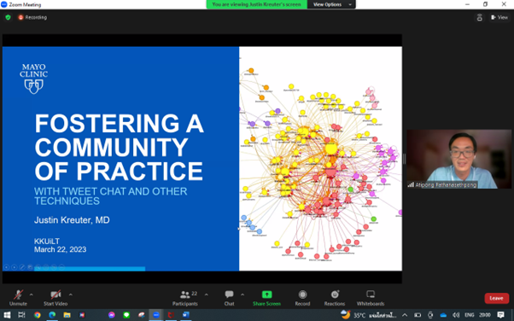Open the View Options dropdown
The image size is (514, 321).
tap(331, 4)
